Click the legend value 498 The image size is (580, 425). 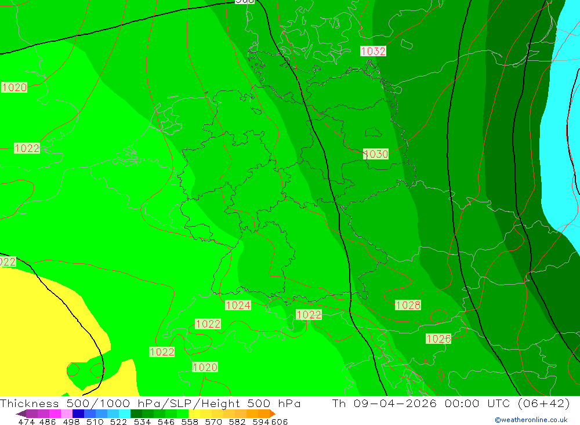pyautogui.click(x=70, y=422)
